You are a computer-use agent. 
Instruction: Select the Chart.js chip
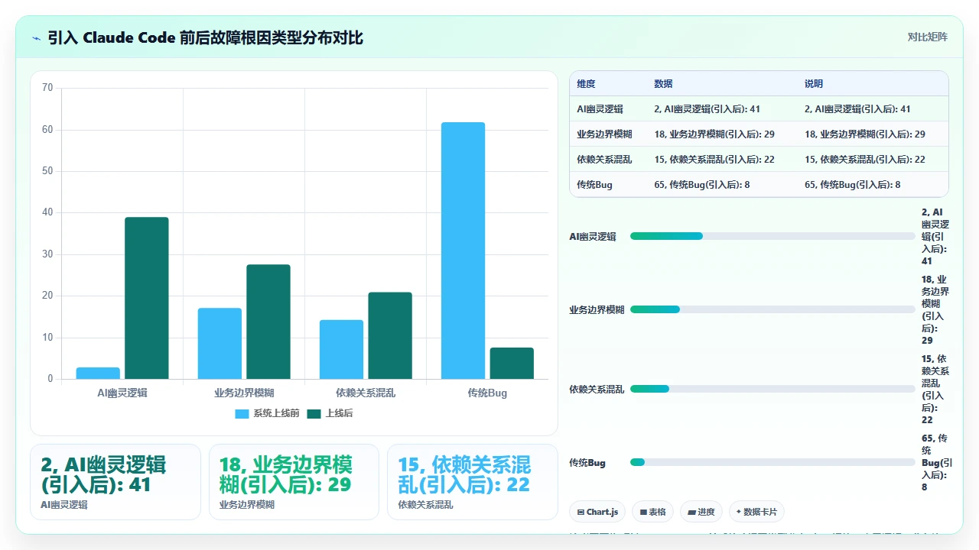point(598,512)
